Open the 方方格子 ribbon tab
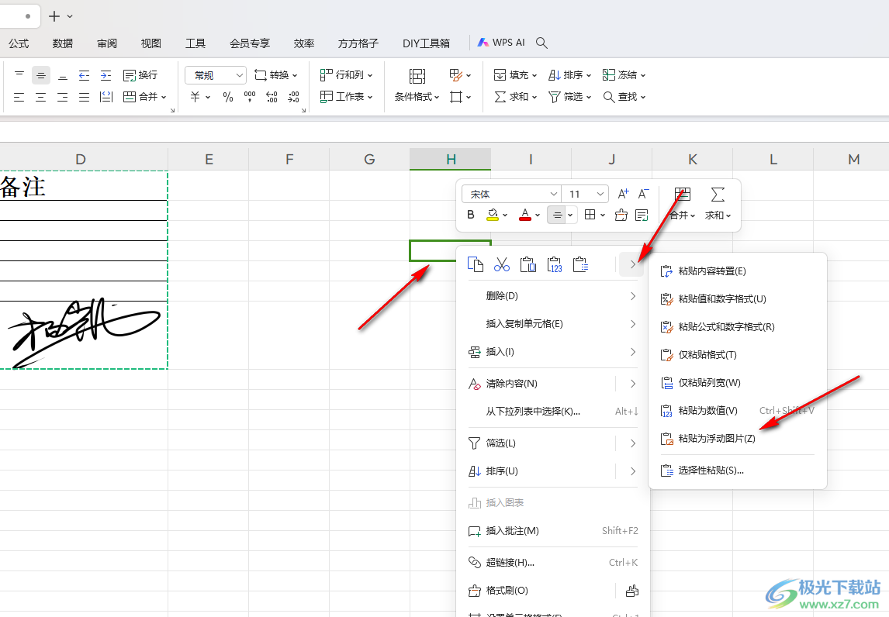Viewport: 889px width, 617px height. 358,43
